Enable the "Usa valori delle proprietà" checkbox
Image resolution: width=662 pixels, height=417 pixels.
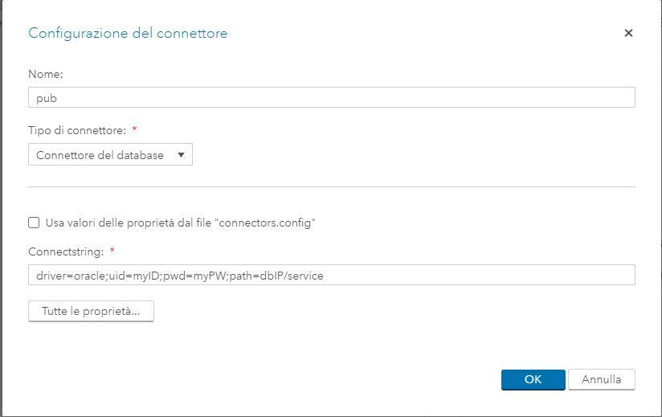tap(34, 223)
